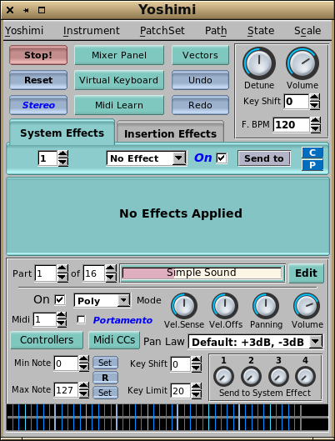The image size is (335, 441).
Task: Toggle the Stereo mode button
Action: click(x=38, y=105)
